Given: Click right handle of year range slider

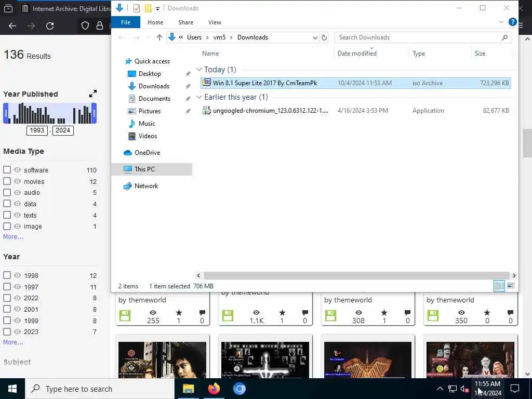Looking at the screenshot, I should click(95, 113).
